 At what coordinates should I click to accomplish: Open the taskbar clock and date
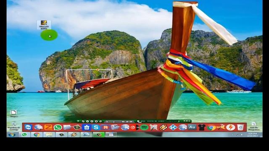click(253, 135)
